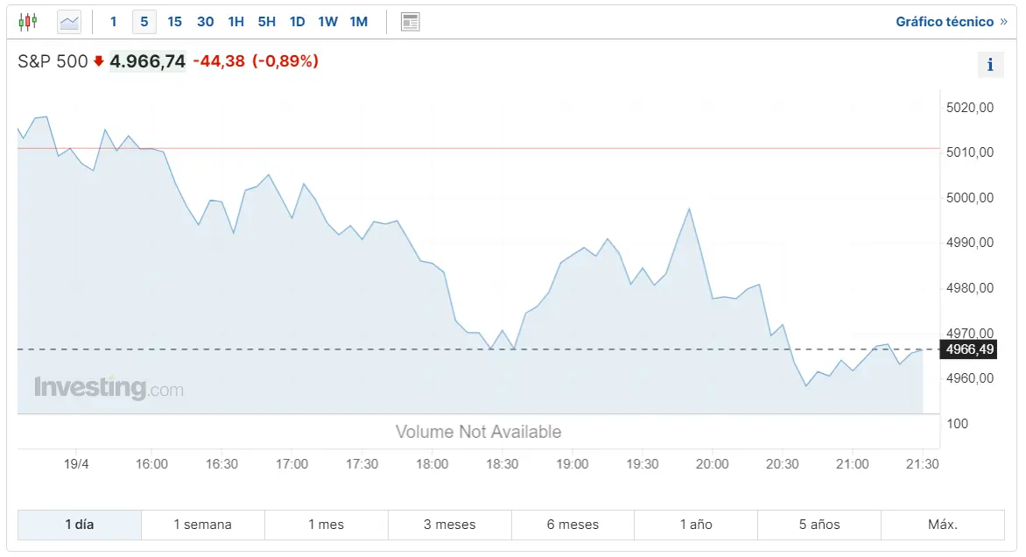This screenshot has height=557, width=1026.
Task: Expand the 5H timeframe option
Action: (266, 21)
